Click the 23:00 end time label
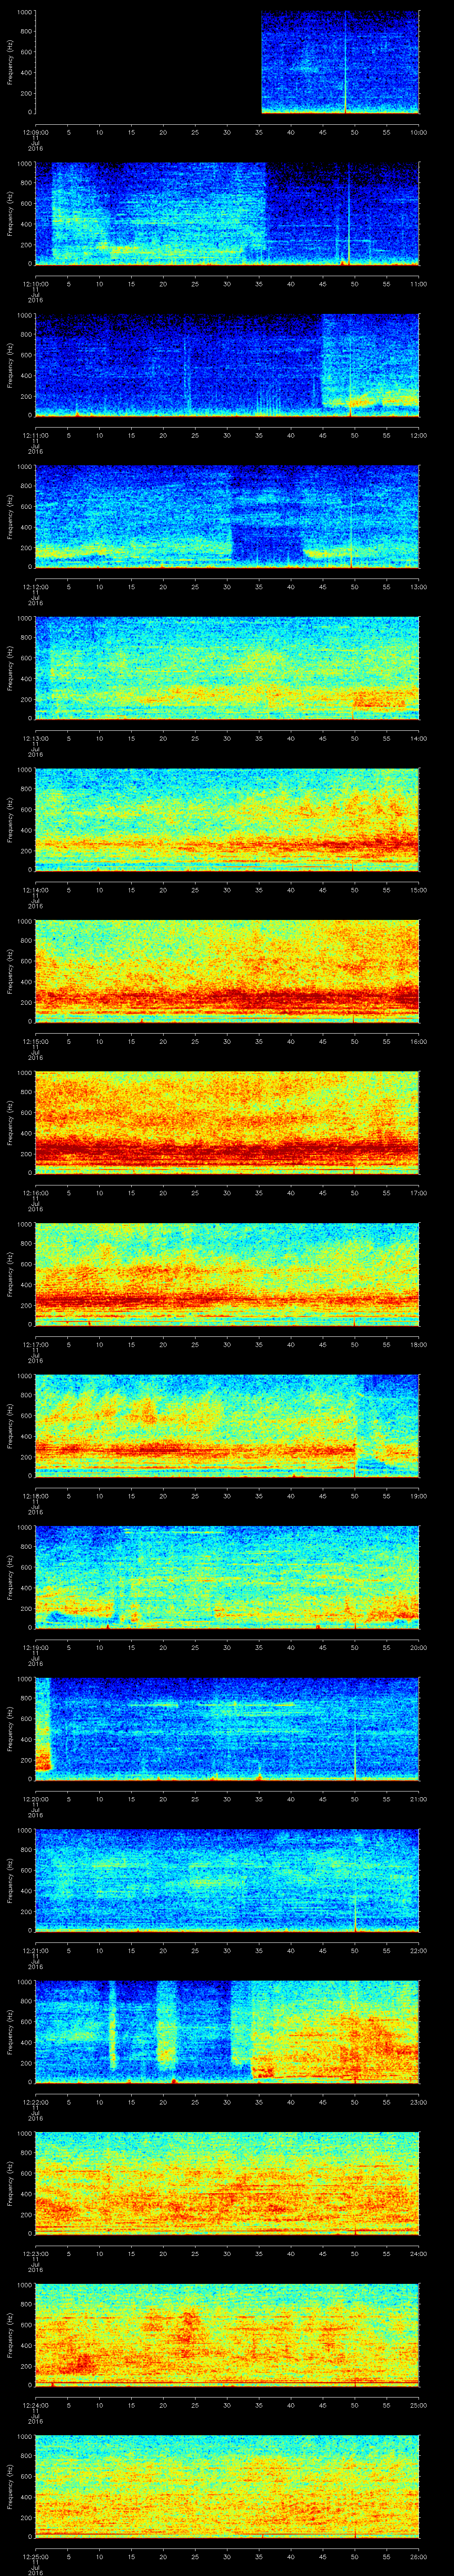This screenshot has width=454, height=2576. 418,2102
